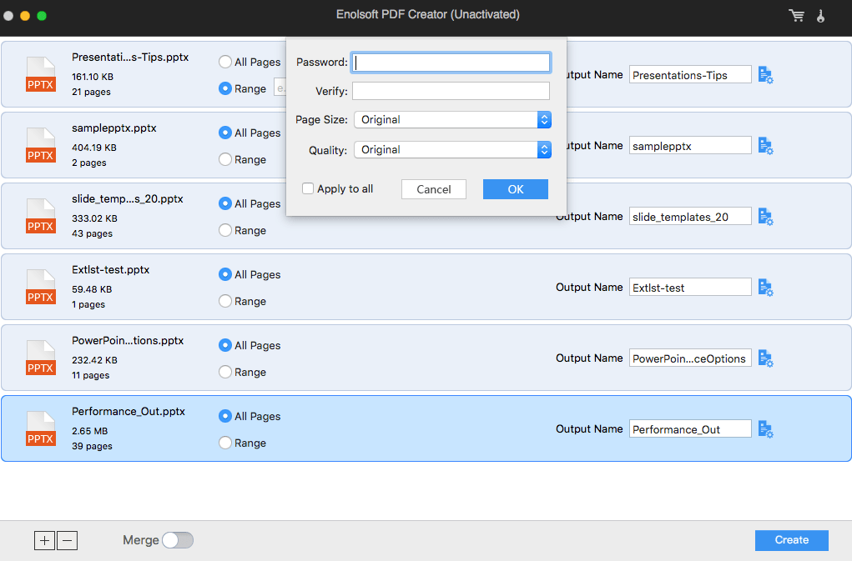Click the activation key icon
The width and height of the screenshot is (852, 561).
click(820, 16)
